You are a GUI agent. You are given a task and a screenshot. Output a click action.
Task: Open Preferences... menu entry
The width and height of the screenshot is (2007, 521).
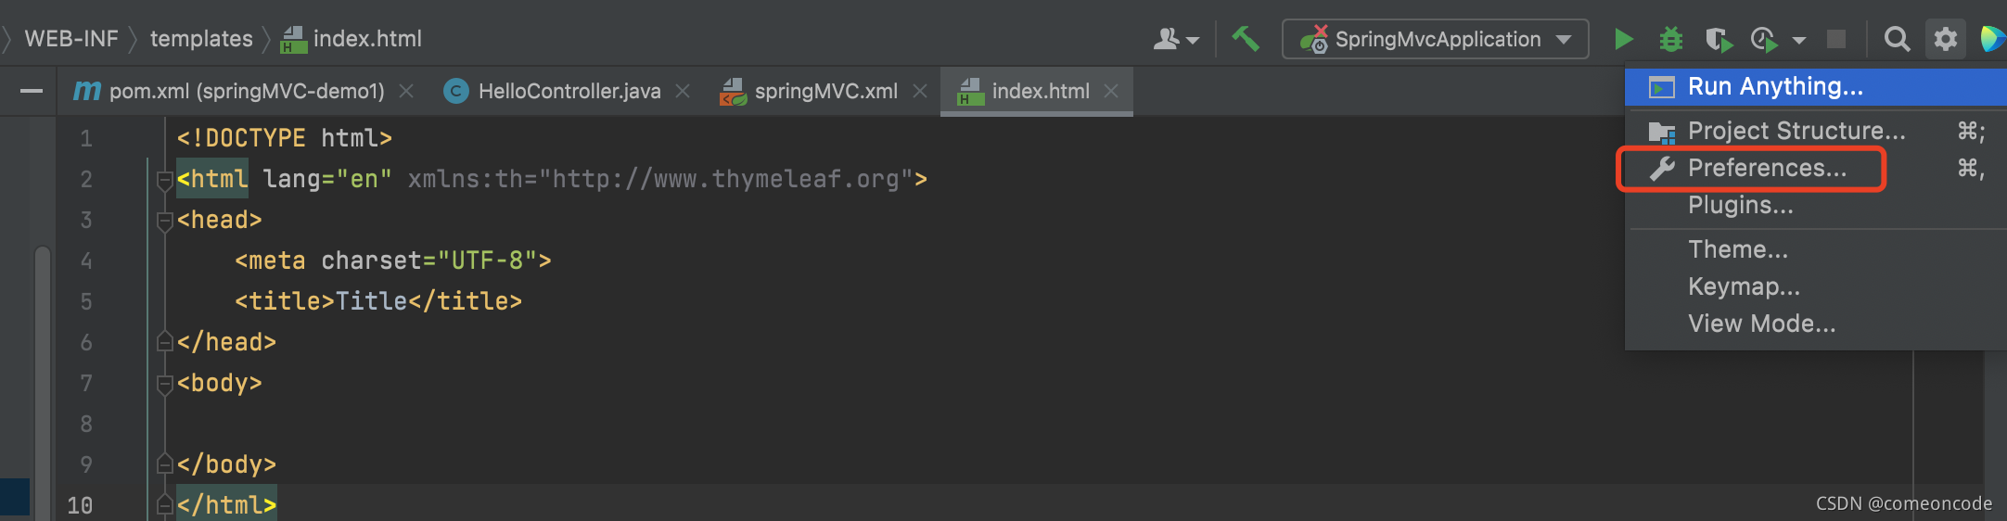click(x=1816, y=169)
